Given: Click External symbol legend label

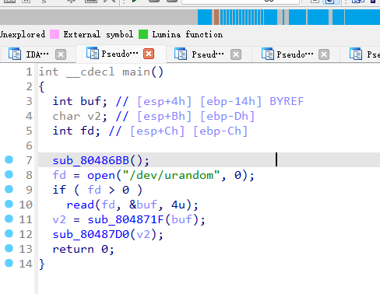Looking at the screenshot, I should pyautogui.click(x=98, y=34).
